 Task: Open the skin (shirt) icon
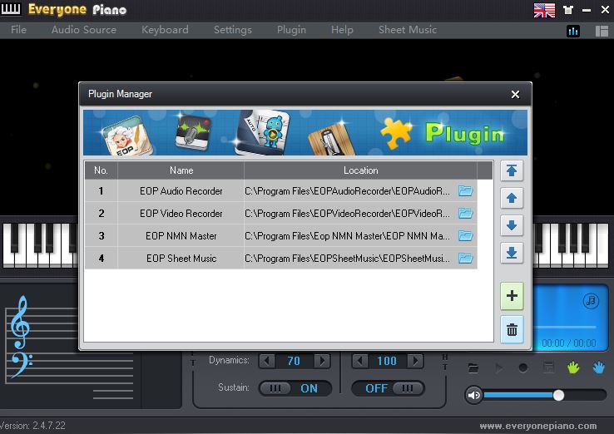[x=568, y=10]
